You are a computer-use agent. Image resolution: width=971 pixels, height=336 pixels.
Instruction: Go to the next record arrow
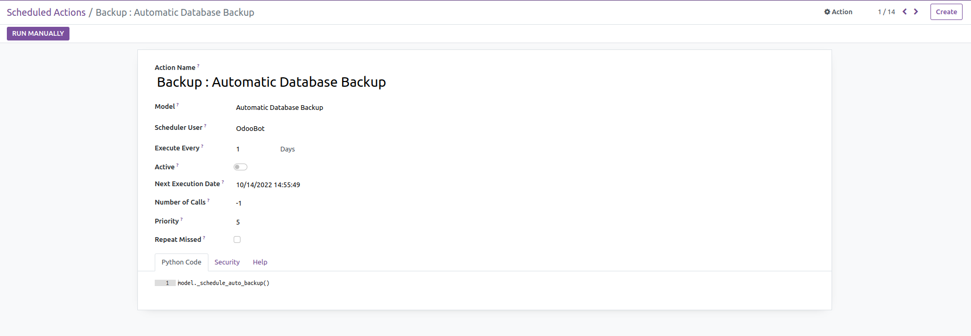[916, 12]
